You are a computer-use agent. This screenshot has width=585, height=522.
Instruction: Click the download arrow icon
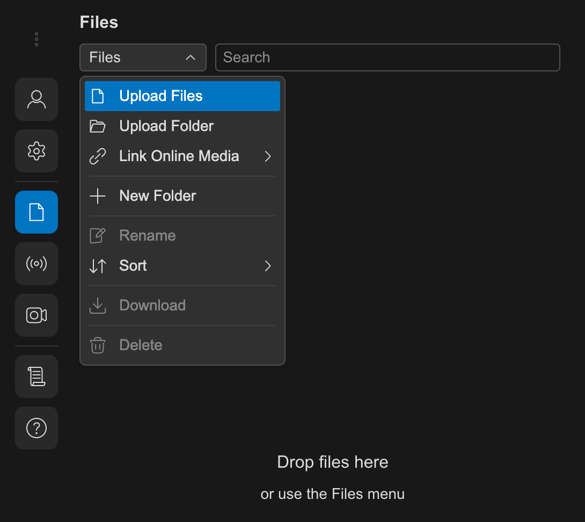(98, 306)
